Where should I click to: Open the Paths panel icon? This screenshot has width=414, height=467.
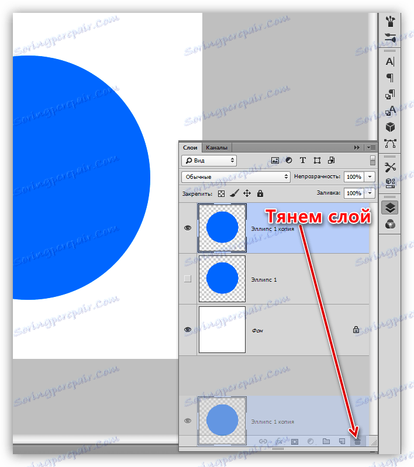pos(390,143)
